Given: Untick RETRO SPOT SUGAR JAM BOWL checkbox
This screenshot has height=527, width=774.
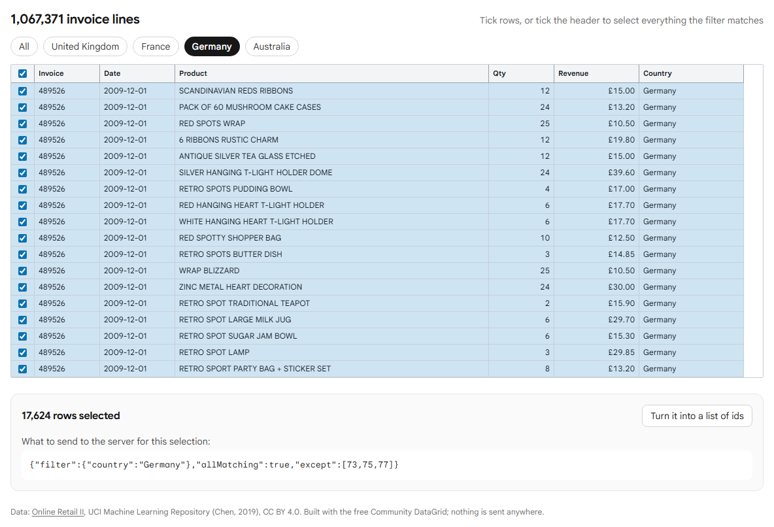Looking at the screenshot, I should pos(22,336).
